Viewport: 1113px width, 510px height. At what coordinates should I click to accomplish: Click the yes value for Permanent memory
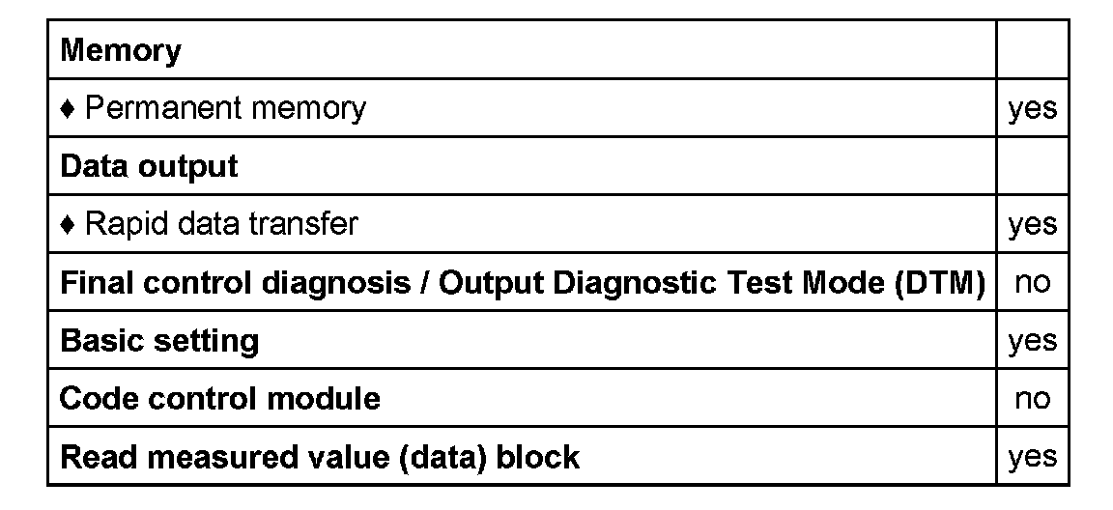pos(1032,108)
